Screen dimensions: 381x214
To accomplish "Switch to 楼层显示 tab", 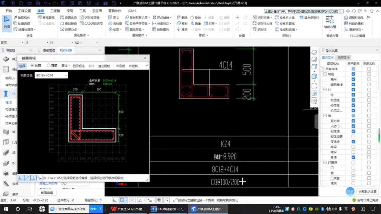I will coord(344,58).
